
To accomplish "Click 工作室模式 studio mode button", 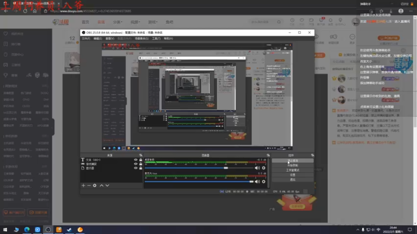I will point(292,170).
